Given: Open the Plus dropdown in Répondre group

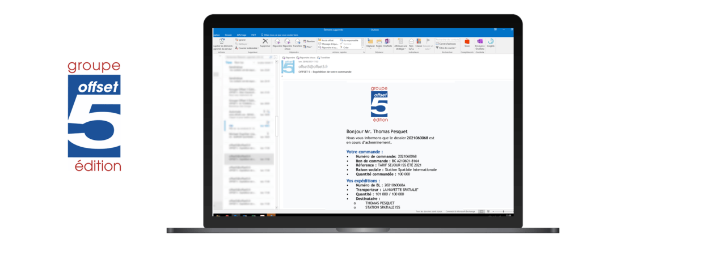Looking at the screenshot, I should [308, 47].
